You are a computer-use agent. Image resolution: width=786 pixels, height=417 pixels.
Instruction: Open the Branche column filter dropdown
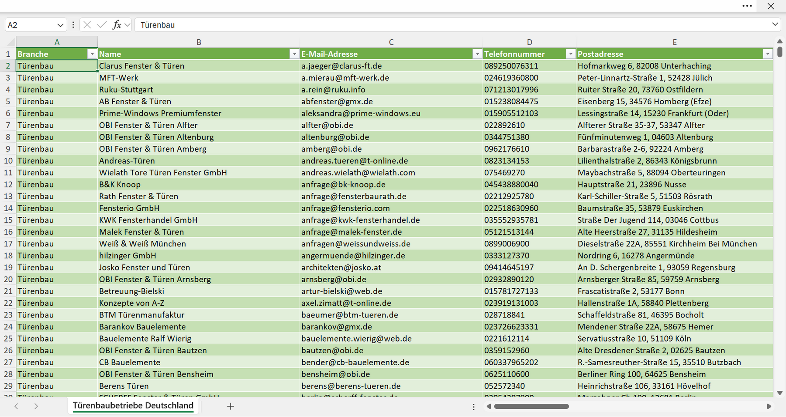pyautogui.click(x=92, y=54)
